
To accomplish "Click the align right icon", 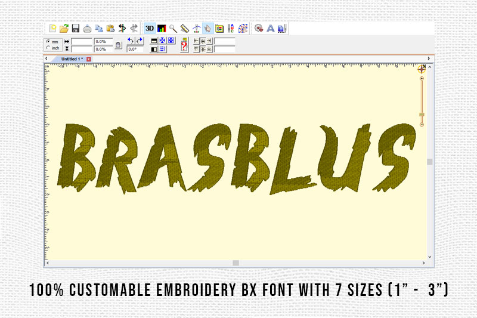I will [x=209, y=41].
